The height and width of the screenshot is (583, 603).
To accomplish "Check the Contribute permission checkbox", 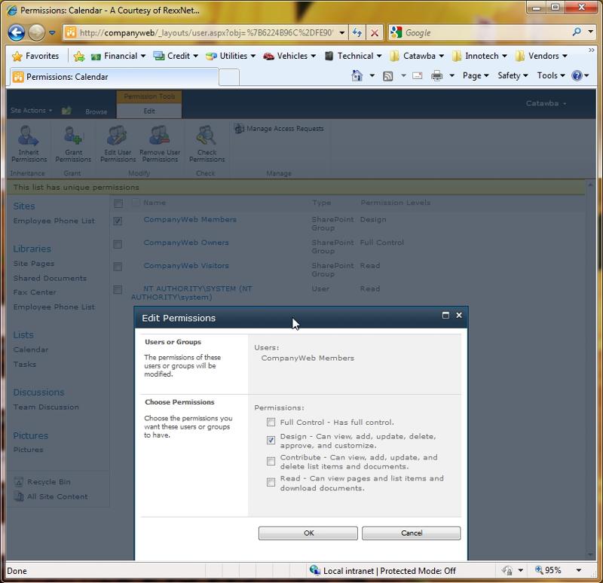I will tap(271, 461).
